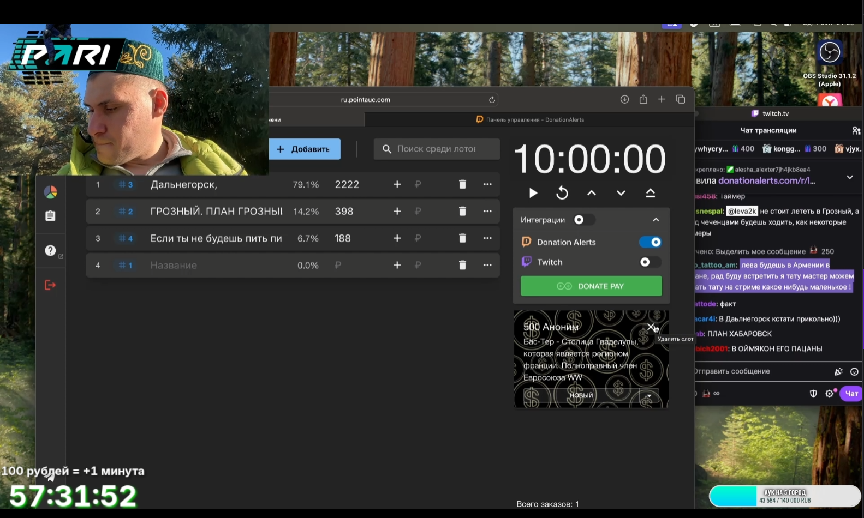Viewport: 864px width, 518px height.
Task: Remove the 500 Аноним donation slot
Action: tap(651, 327)
